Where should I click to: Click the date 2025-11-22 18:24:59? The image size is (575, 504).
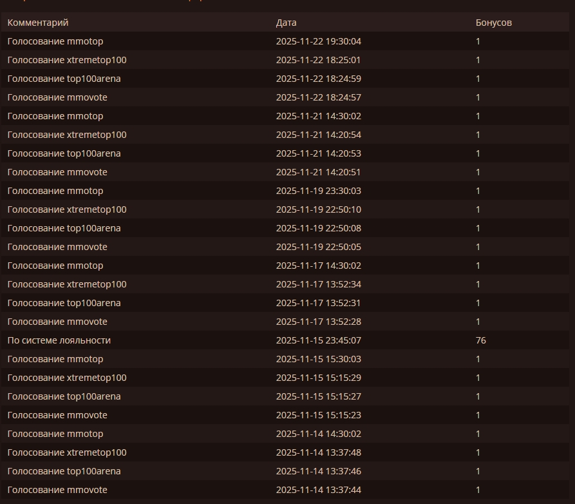pos(318,79)
